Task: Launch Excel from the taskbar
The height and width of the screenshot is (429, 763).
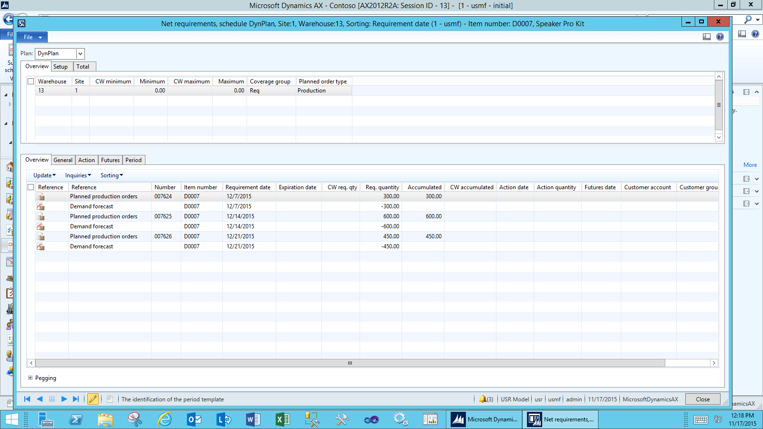Action: 282,419
